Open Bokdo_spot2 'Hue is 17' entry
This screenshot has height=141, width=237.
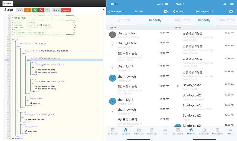click(x=204, y=117)
